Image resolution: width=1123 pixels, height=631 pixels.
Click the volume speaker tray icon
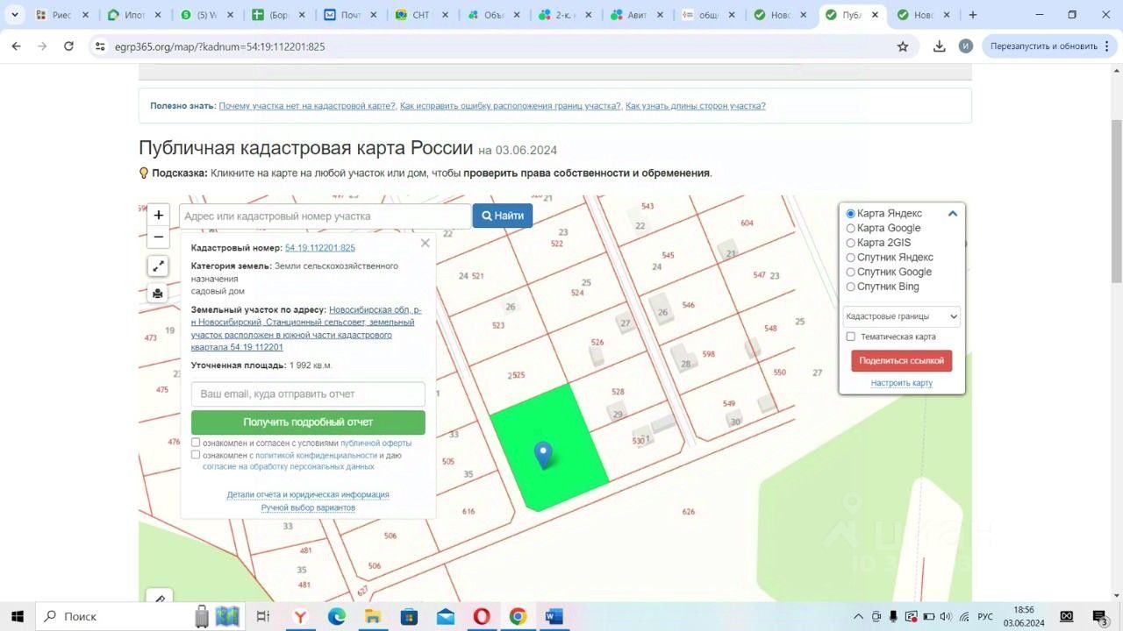(x=946, y=616)
